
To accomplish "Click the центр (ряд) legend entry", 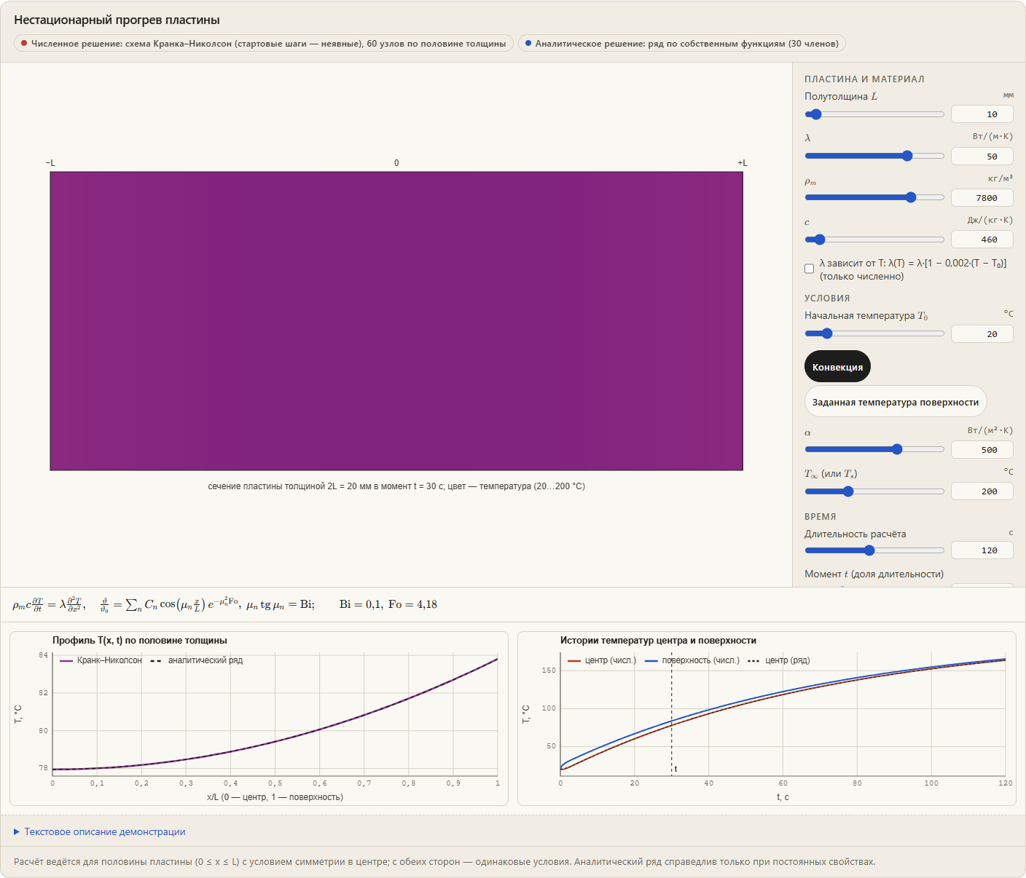I will tap(779, 660).
